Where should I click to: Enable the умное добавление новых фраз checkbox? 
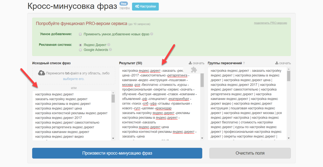(x=80, y=34)
